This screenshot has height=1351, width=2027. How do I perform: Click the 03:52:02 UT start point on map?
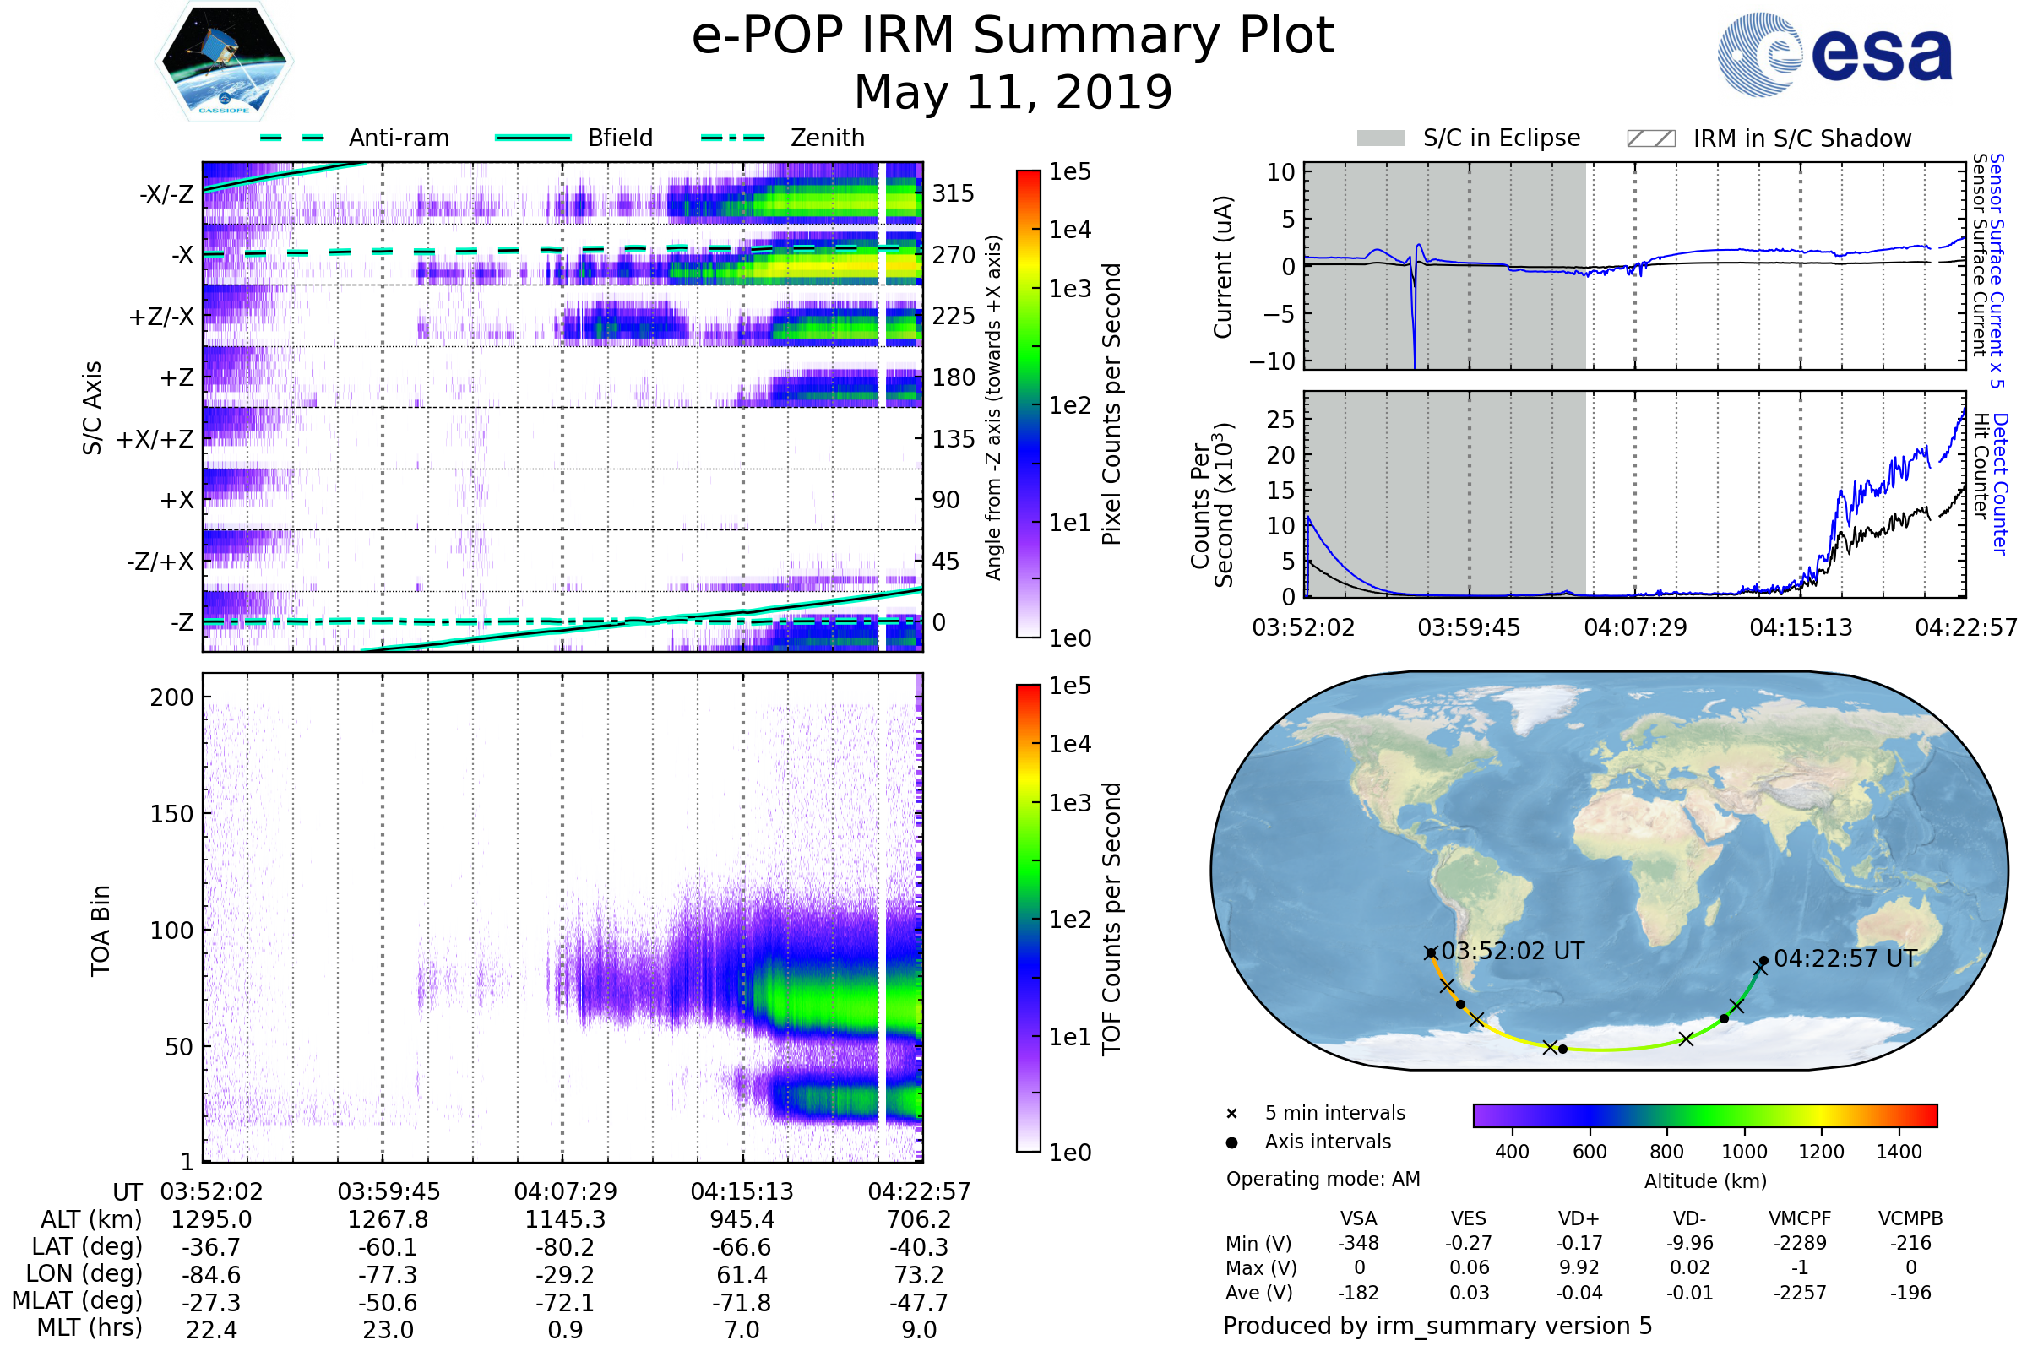(1431, 953)
